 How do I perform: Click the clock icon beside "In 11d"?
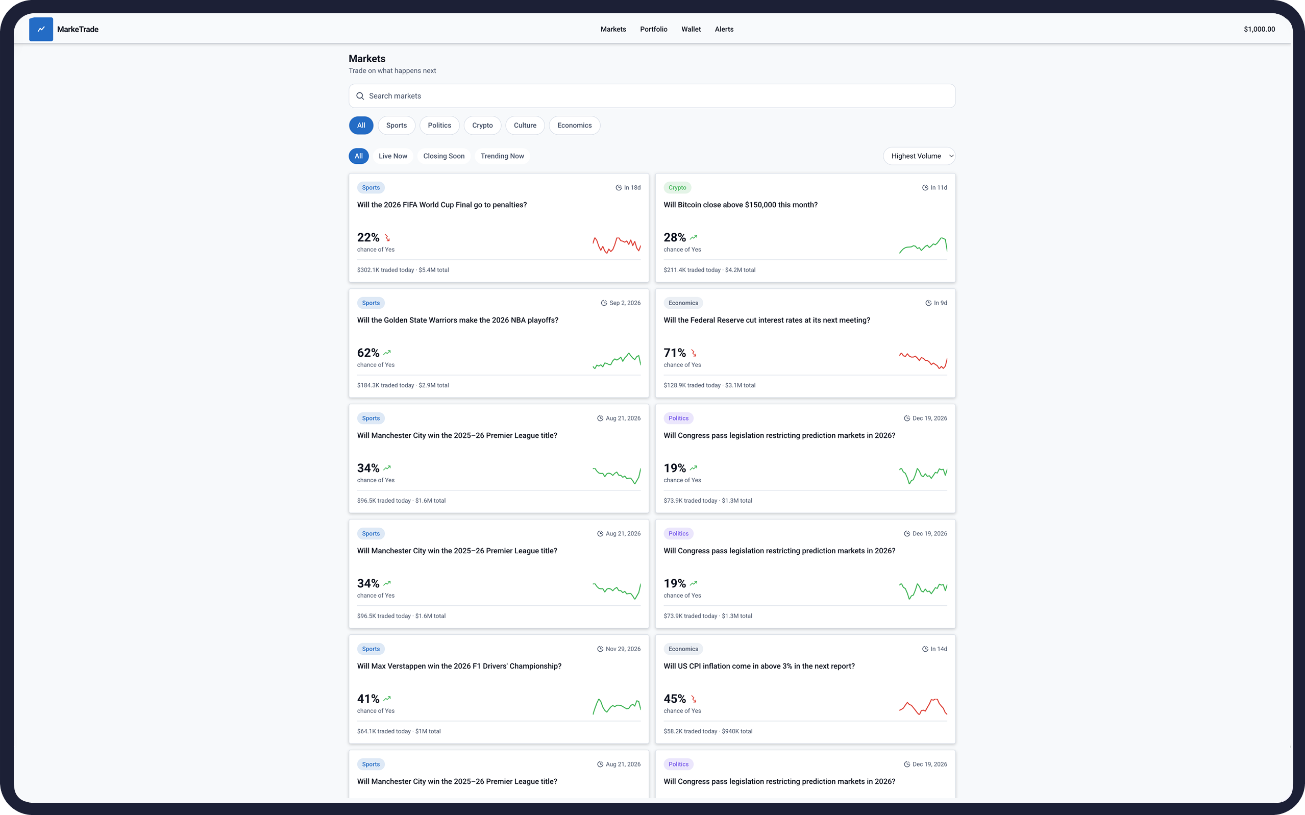click(x=925, y=188)
